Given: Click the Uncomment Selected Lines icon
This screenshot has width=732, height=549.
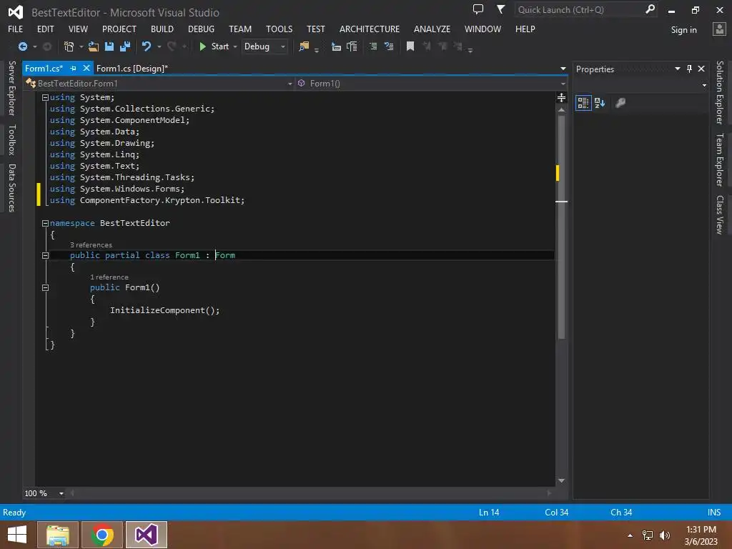Looking at the screenshot, I should click(x=389, y=46).
